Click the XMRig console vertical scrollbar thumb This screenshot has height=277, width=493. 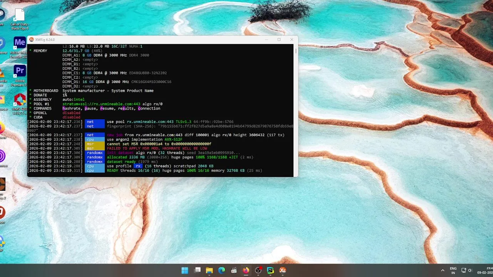(x=296, y=50)
